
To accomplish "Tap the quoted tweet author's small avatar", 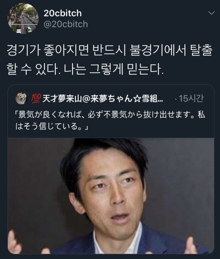I will (x=21, y=98).
